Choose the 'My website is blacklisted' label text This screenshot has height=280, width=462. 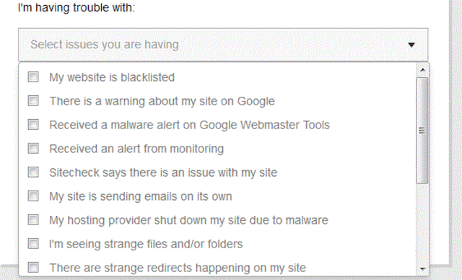point(112,77)
